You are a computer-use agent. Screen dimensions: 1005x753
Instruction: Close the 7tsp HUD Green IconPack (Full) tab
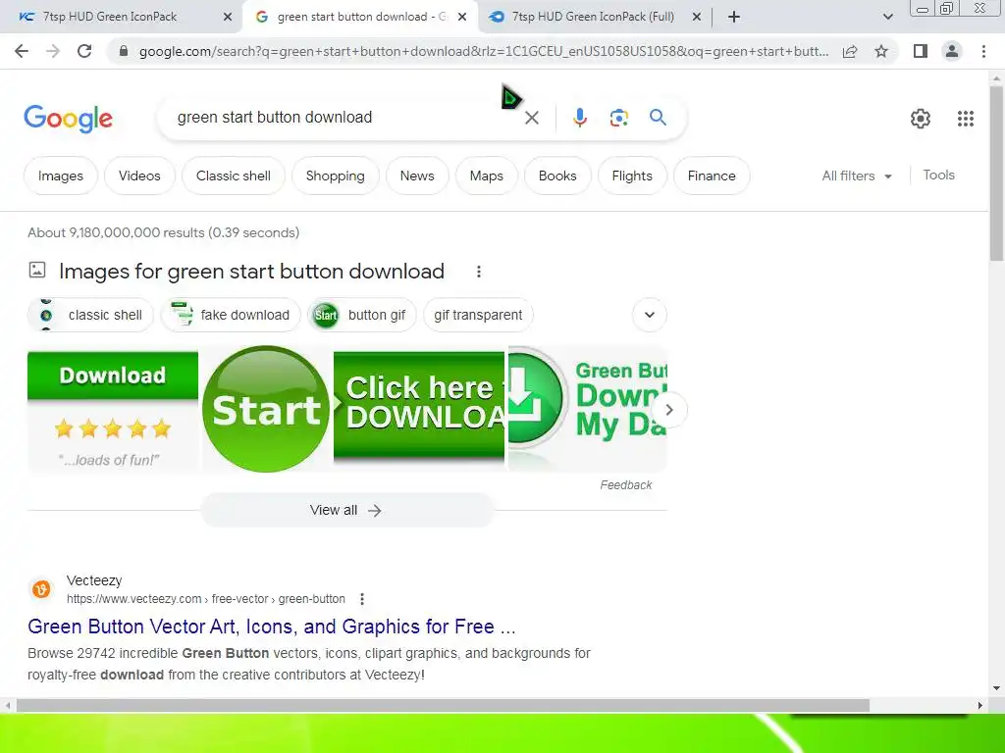pos(697,17)
